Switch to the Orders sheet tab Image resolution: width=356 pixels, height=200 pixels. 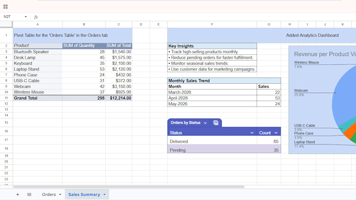(49, 195)
